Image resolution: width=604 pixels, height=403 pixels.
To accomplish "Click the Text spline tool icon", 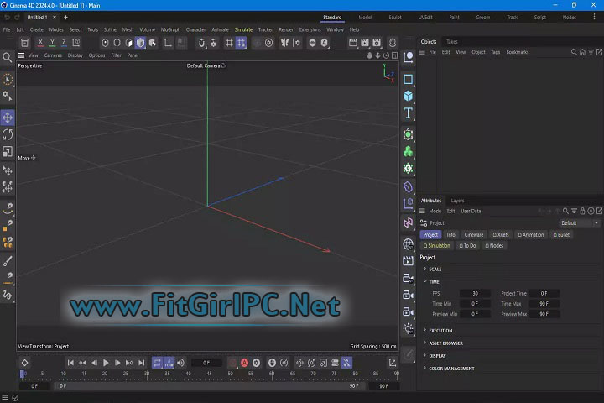I will [x=409, y=113].
